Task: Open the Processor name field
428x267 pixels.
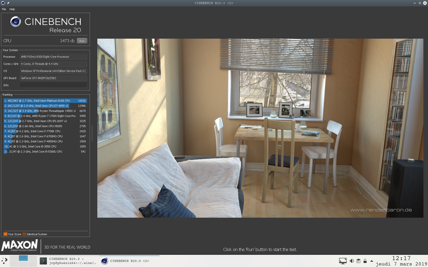Action: [53, 56]
